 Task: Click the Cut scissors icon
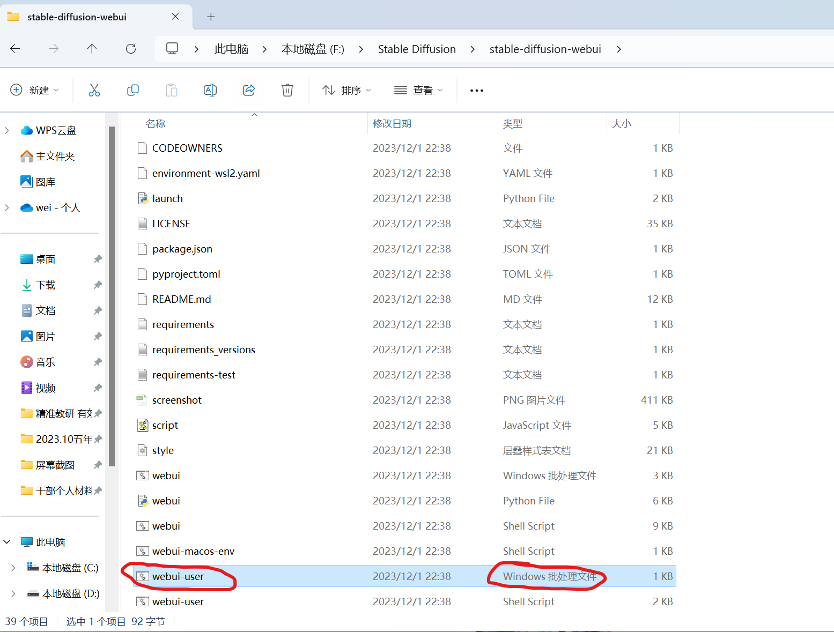click(94, 90)
